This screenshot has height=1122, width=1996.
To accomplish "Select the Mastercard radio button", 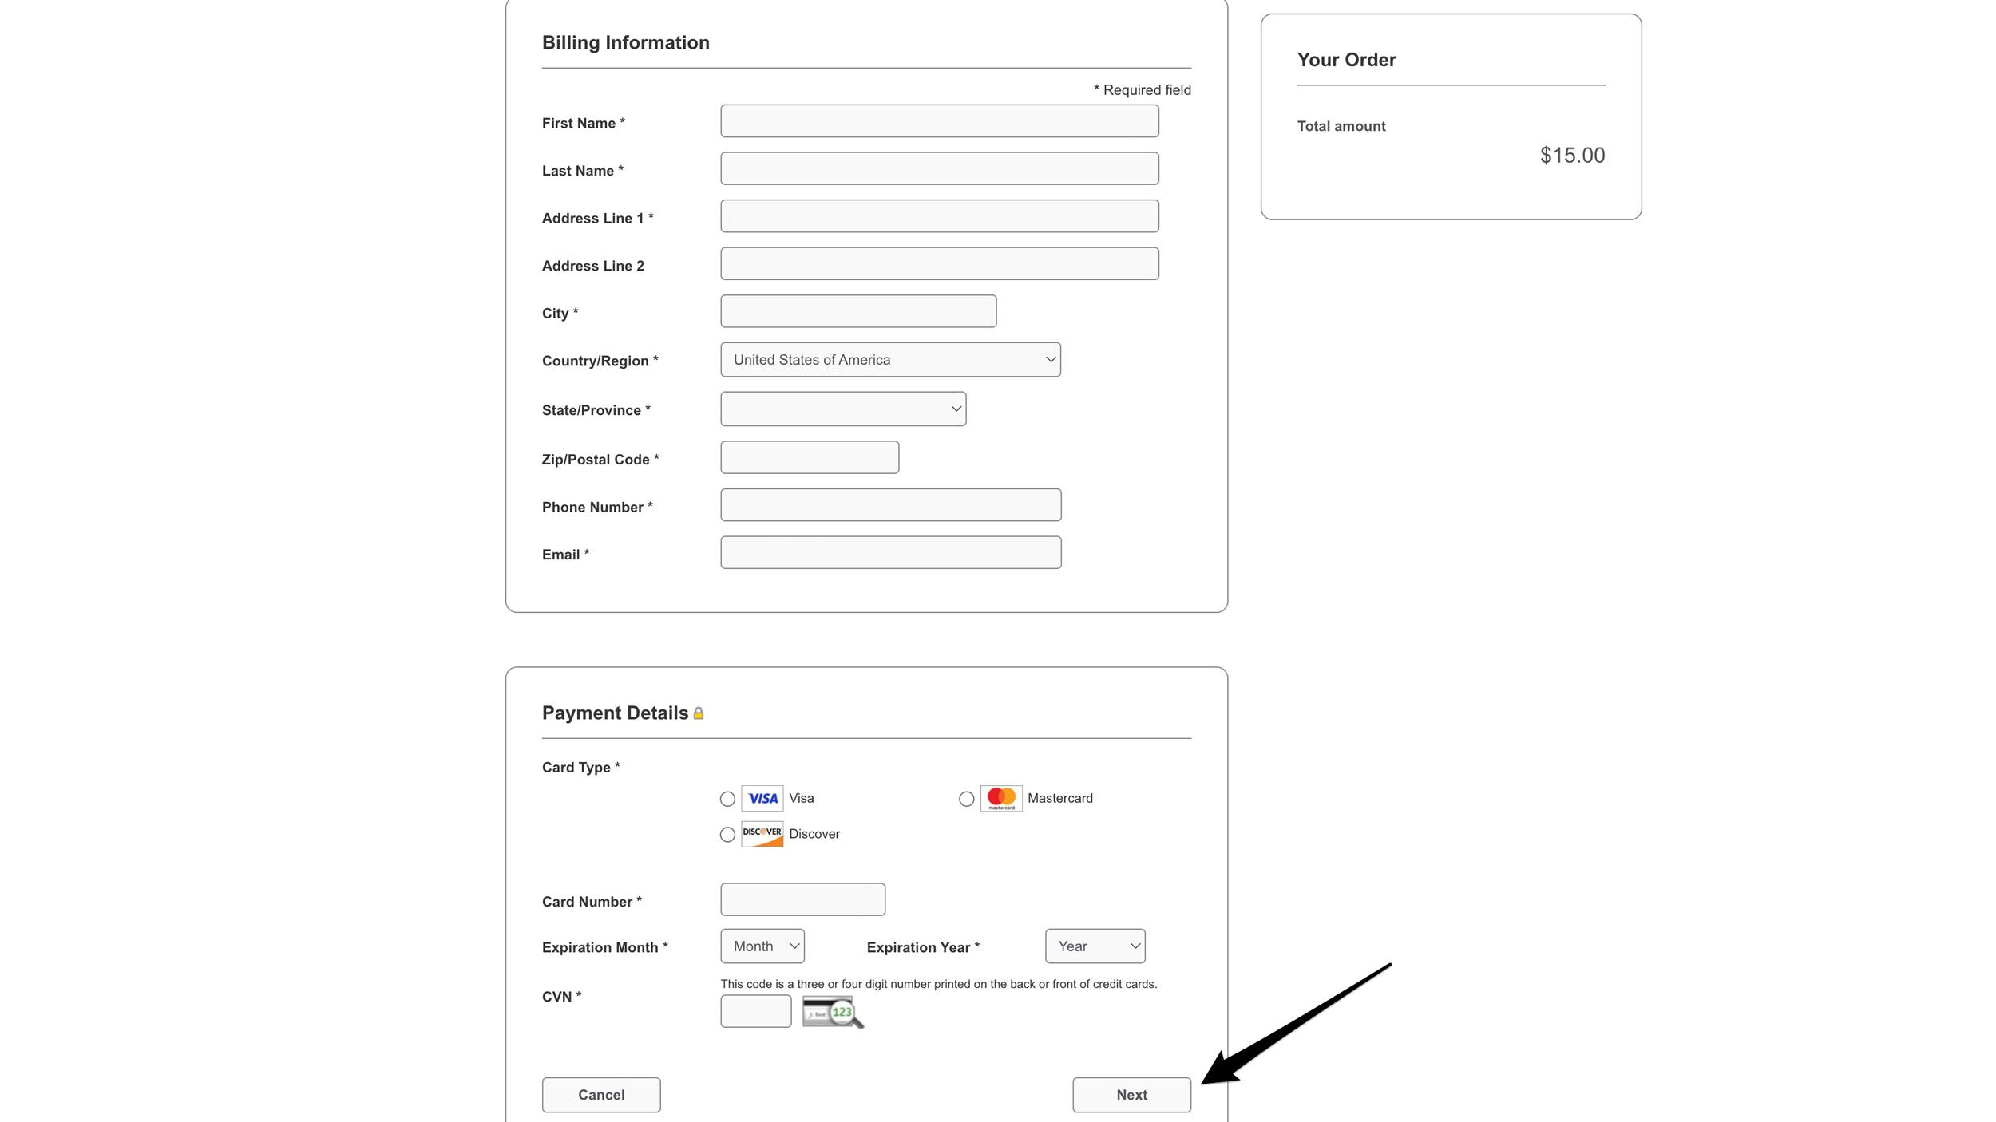I will pyautogui.click(x=966, y=798).
